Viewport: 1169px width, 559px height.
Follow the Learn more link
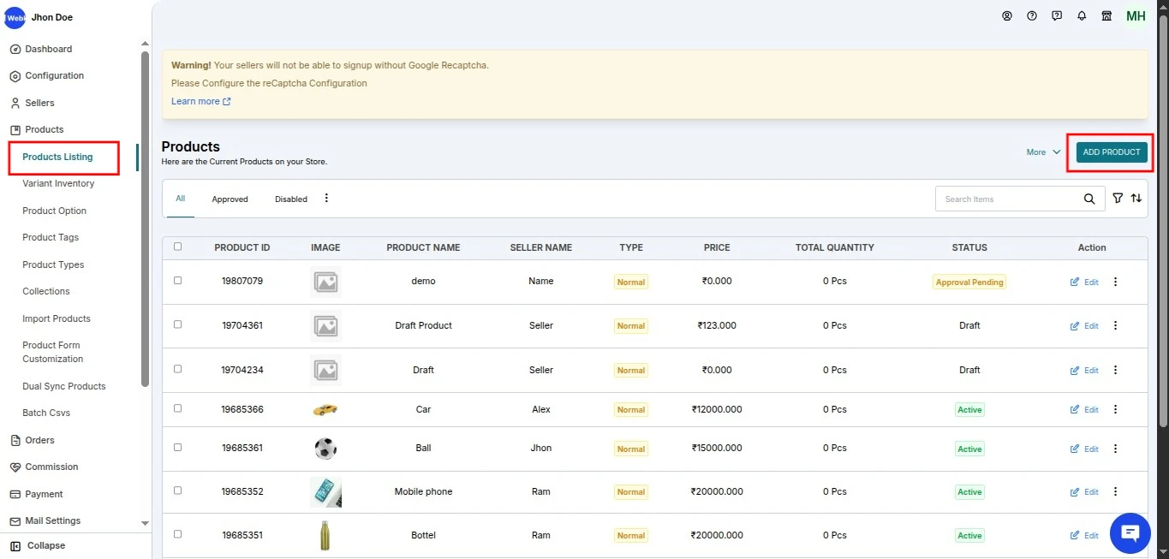(x=200, y=101)
